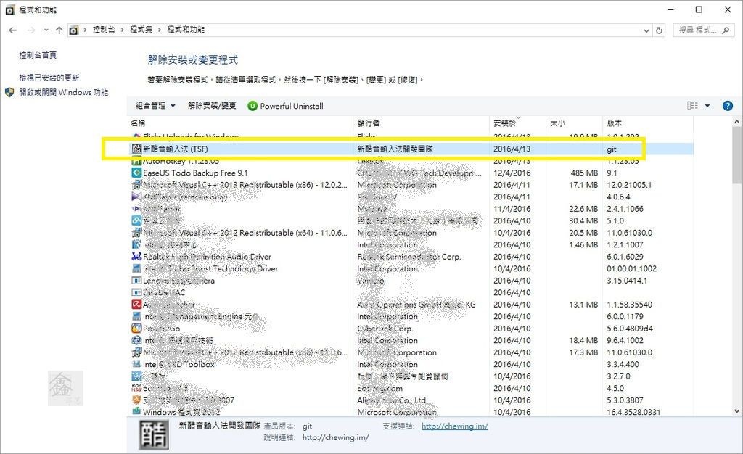Sort by 發行者 column header
743x454 pixels.
422,123
